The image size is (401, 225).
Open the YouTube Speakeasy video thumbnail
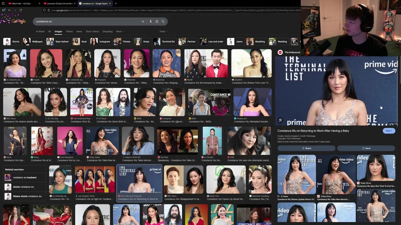[x=178, y=141]
